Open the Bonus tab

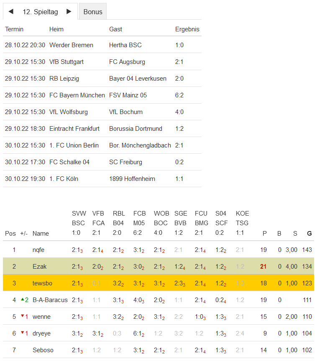(93, 12)
